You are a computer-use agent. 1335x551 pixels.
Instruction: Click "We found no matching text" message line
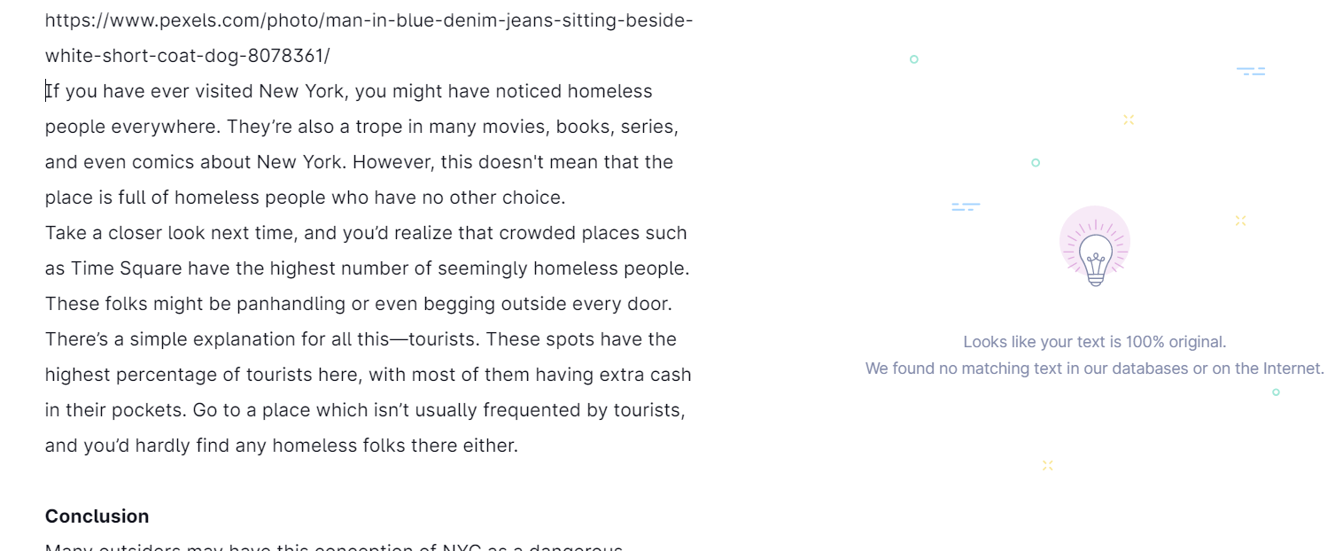(x=1095, y=369)
